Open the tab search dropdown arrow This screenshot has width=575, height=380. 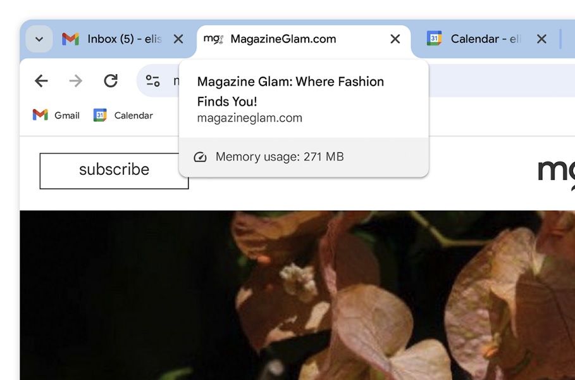point(39,39)
